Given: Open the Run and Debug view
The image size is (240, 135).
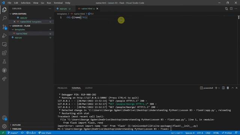Looking at the screenshot, I should (x=4, y=36).
